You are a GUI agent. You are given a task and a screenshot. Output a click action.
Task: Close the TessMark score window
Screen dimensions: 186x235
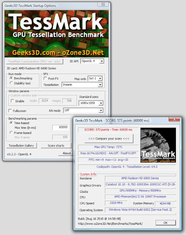pyautogui.click(x=174, y=119)
